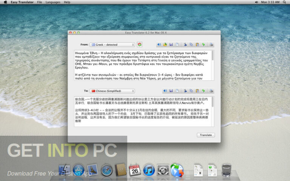Play the translated text aloud
Image resolution: width=290 pixels, height=181 pixels.
click(165, 90)
